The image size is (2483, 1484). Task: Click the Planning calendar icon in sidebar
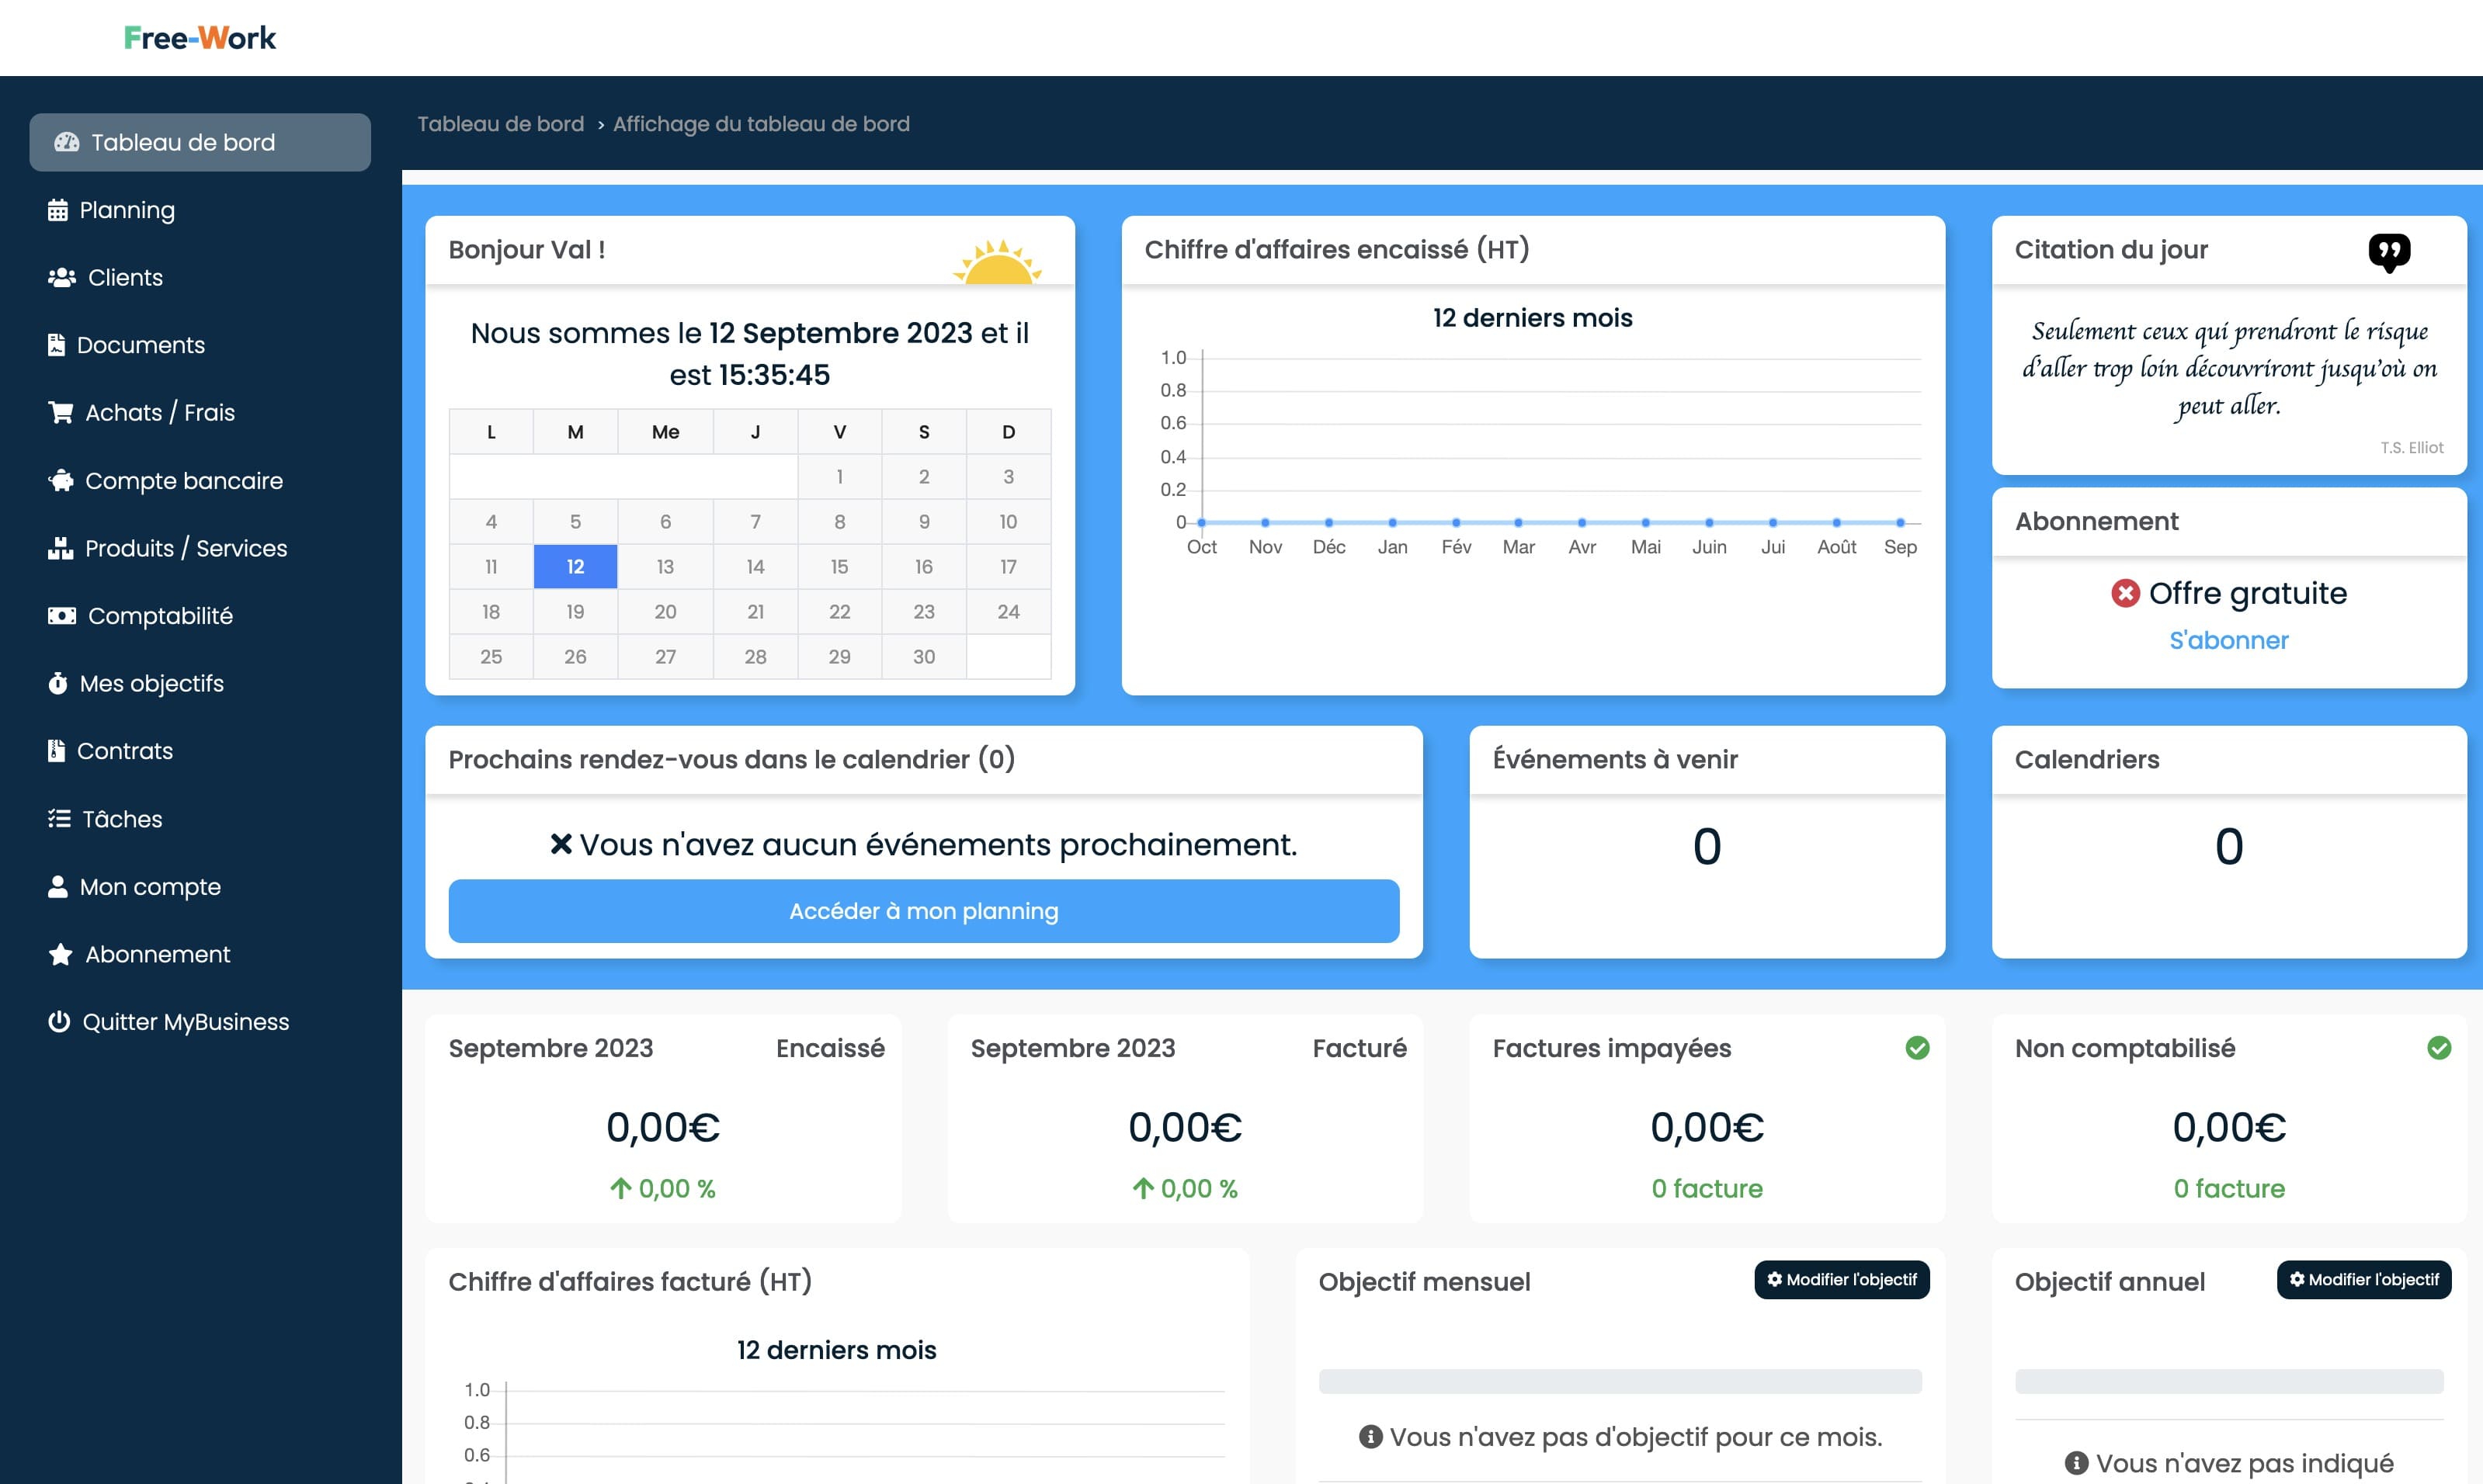point(58,210)
